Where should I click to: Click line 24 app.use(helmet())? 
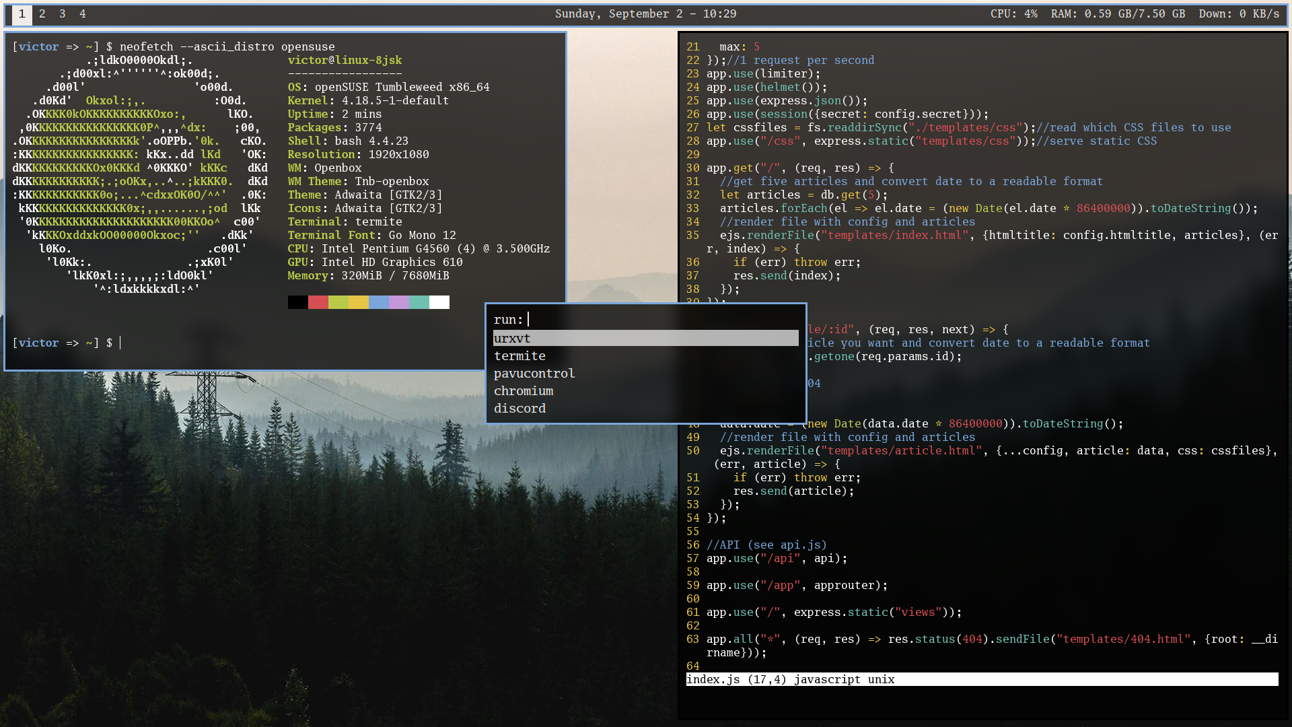tap(767, 88)
